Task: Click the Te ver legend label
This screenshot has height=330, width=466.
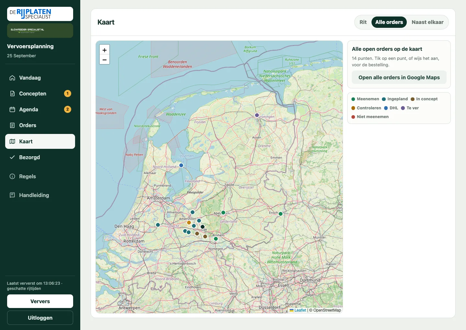Action: coord(413,108)
